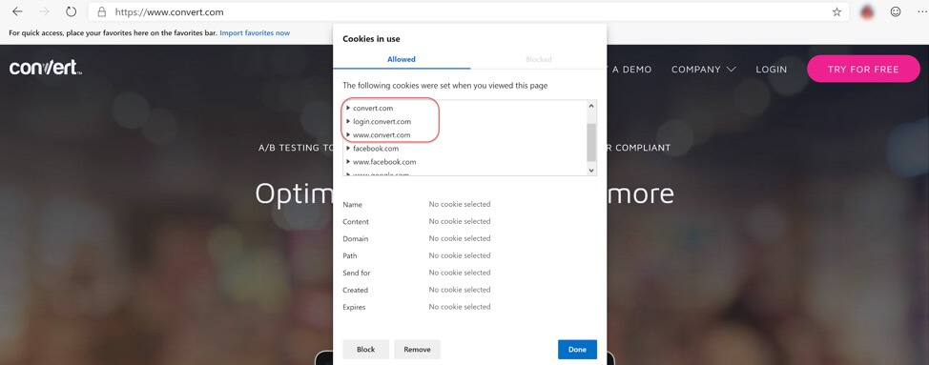Expand the www.convert.com cookie entry
Screen dimensions: 929x365
(348, 135)
